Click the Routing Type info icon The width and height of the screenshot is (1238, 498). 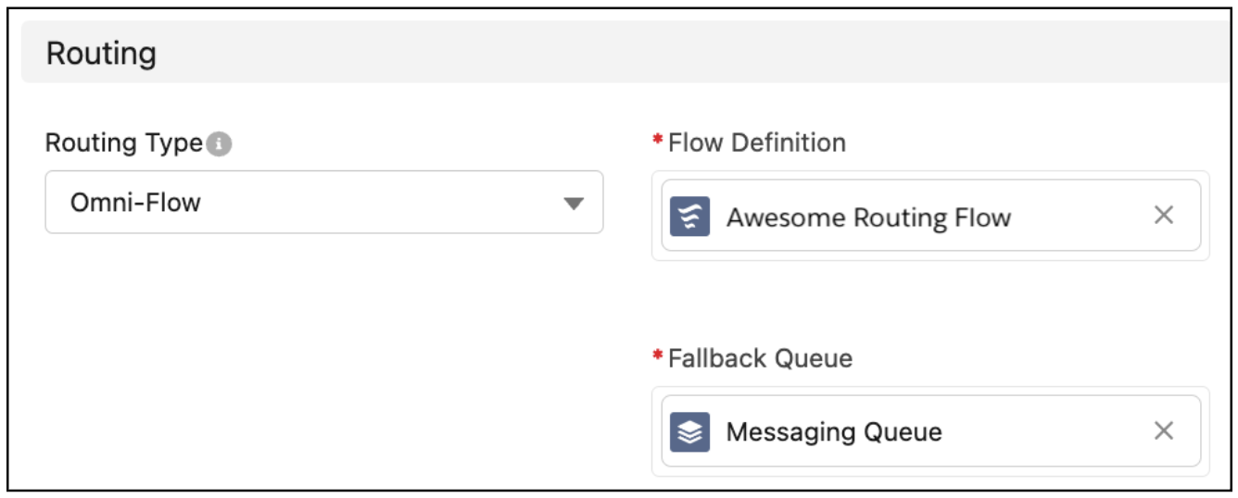coord(220,145)
